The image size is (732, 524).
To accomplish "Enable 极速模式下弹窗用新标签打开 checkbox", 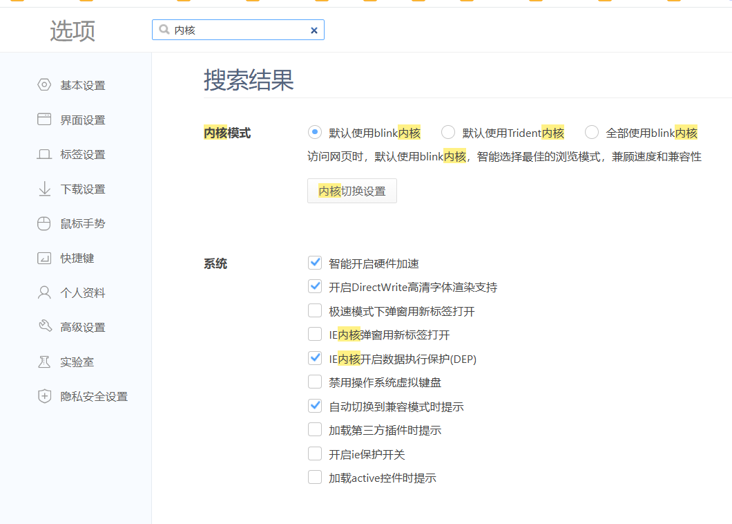I will (x=315, y=310).
